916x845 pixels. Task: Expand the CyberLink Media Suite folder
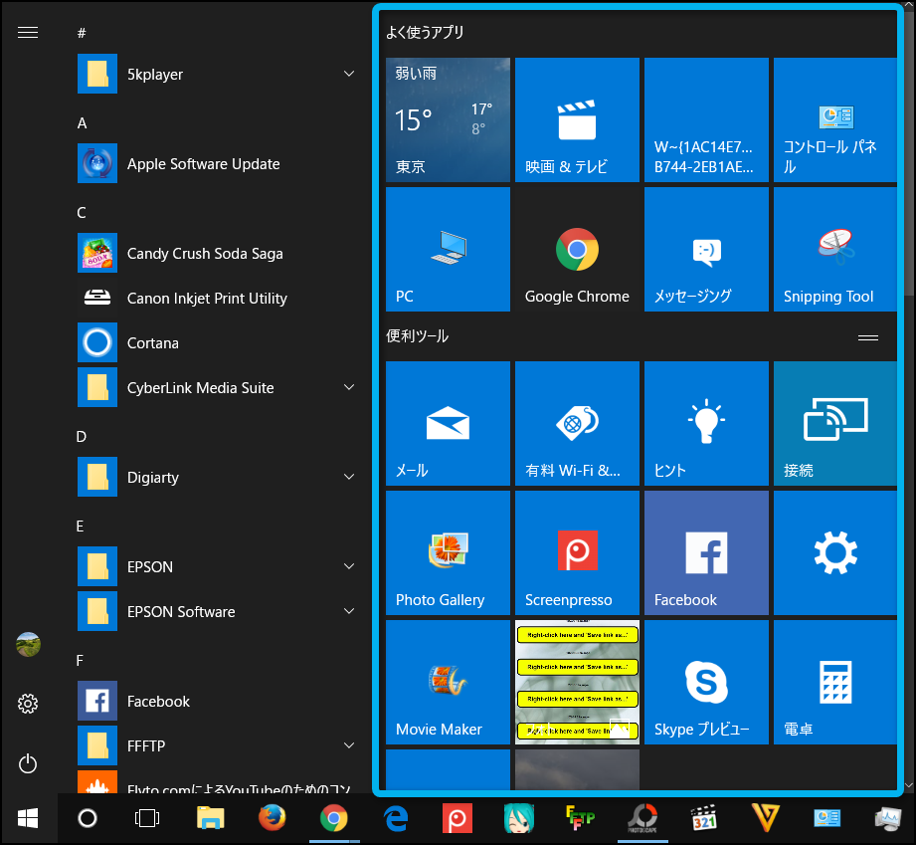point(349,388)
